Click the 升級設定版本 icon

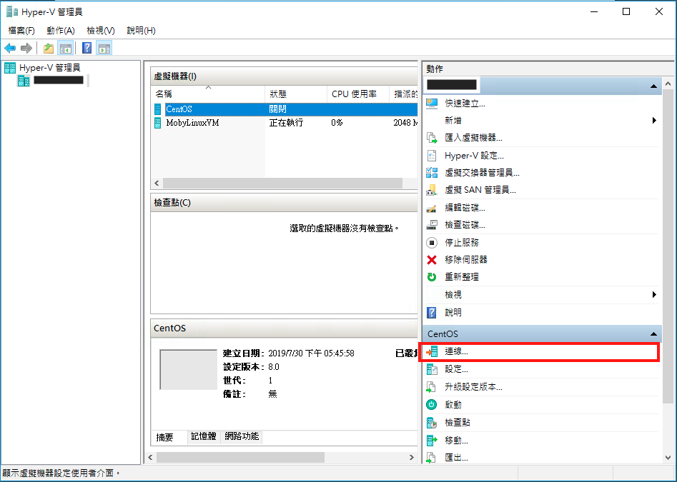[x=432, y=387]
